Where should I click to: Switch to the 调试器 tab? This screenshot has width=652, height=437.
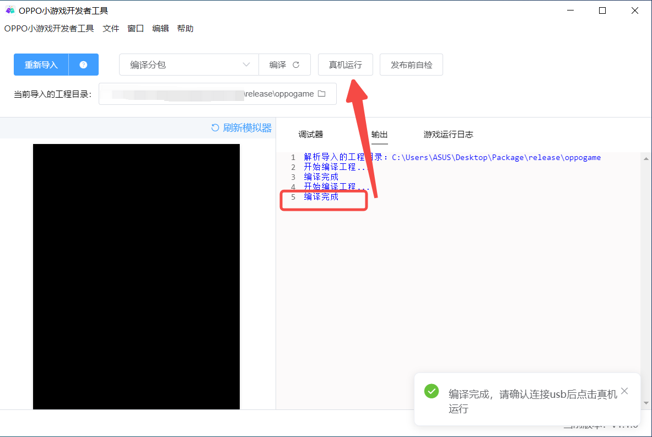point(311,135)
